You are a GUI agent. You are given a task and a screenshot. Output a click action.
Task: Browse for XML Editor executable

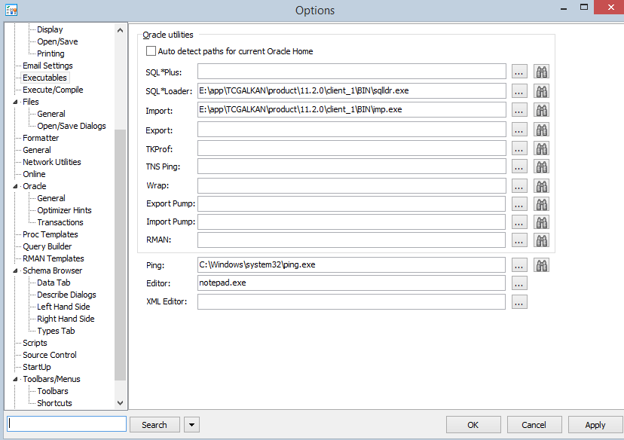click(519, 302)
